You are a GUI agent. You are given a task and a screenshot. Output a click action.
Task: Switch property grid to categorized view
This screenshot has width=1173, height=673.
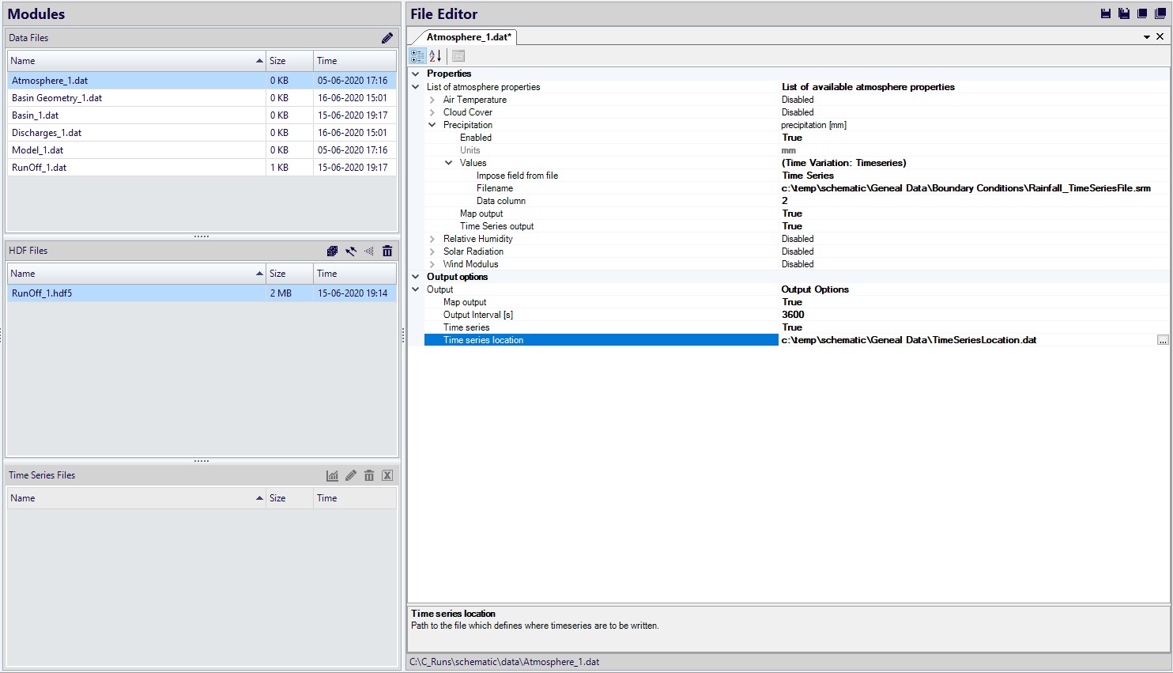tap(417, 56)
